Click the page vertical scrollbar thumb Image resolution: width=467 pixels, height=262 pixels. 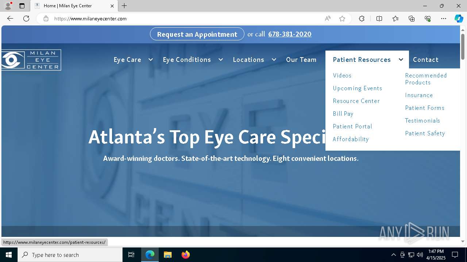click(x=463, y=47)
